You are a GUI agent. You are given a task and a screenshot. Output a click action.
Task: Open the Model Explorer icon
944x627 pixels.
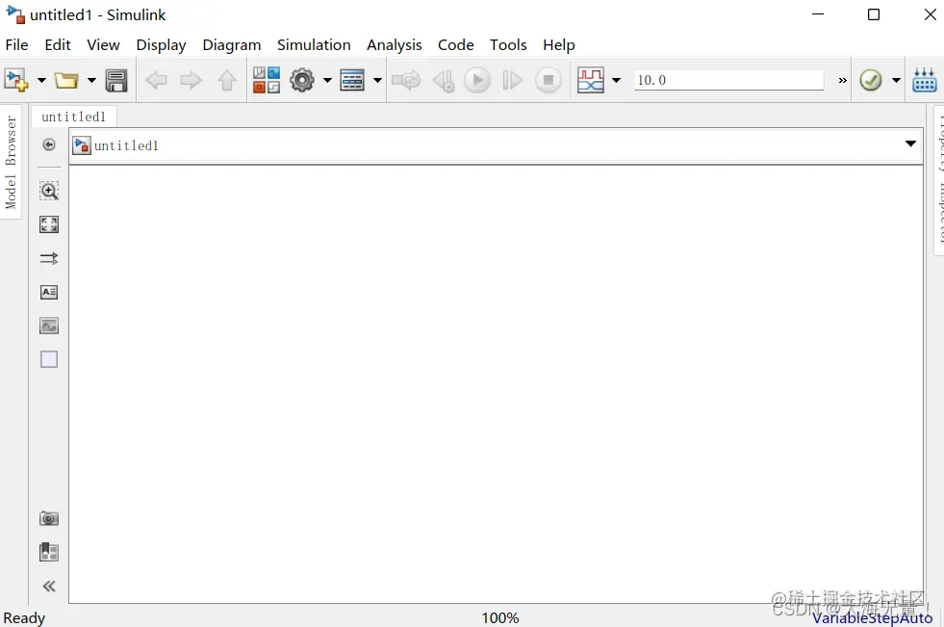coord(352,80)
